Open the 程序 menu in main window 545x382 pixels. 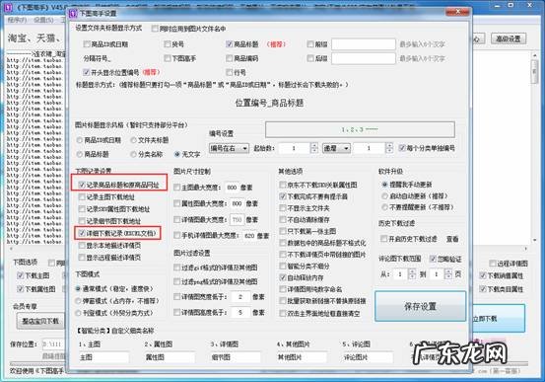coord(17,20)
